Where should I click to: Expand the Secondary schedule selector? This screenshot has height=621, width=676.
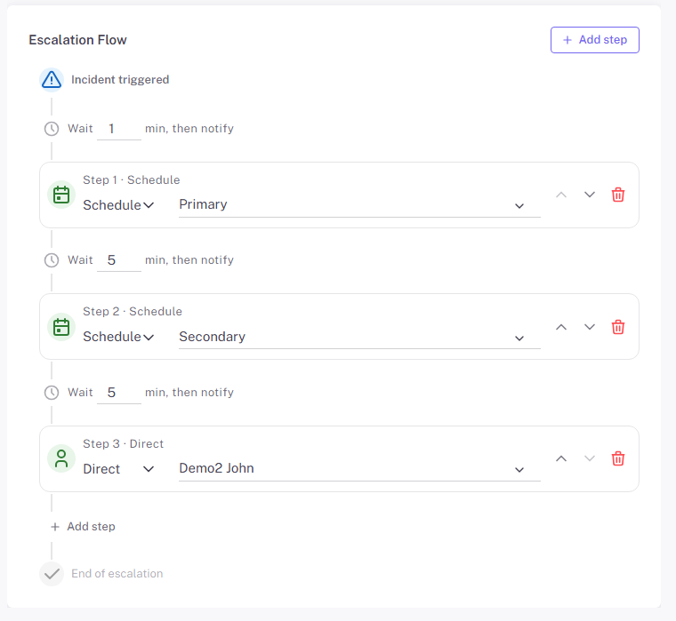[358, 337]
